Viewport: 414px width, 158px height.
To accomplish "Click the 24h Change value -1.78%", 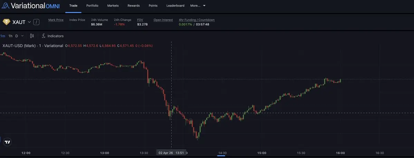I will click(x=119, y=24).
